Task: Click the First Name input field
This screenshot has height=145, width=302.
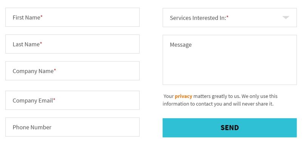Action: [x=72, y=17]
